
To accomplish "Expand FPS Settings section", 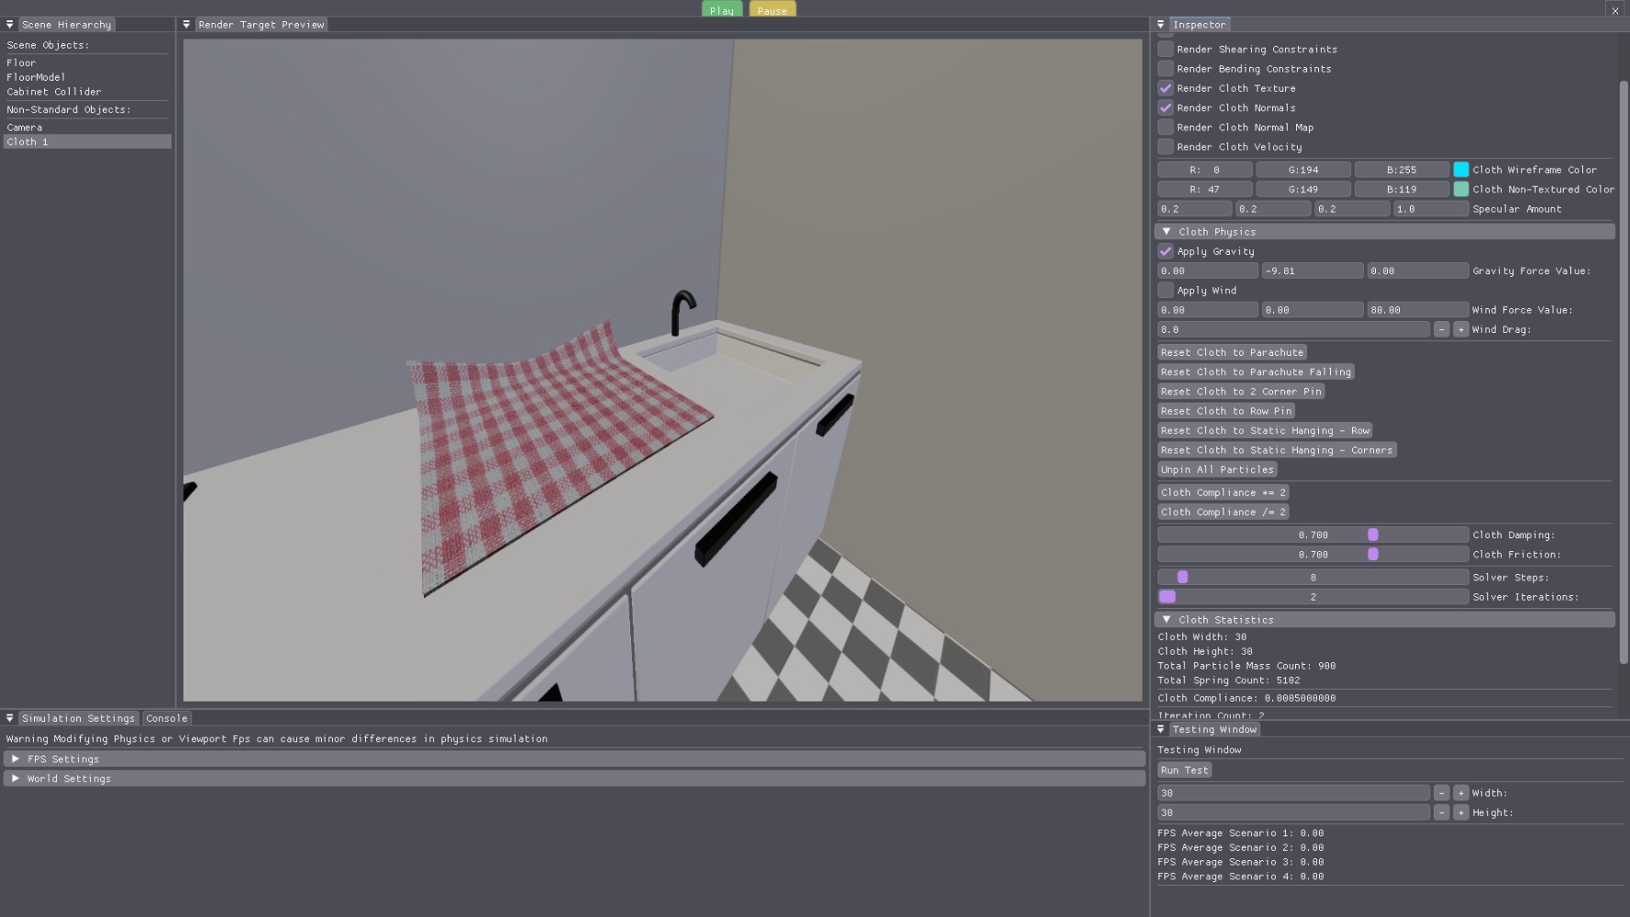I will pyautogui.click(x=16, y=759).
